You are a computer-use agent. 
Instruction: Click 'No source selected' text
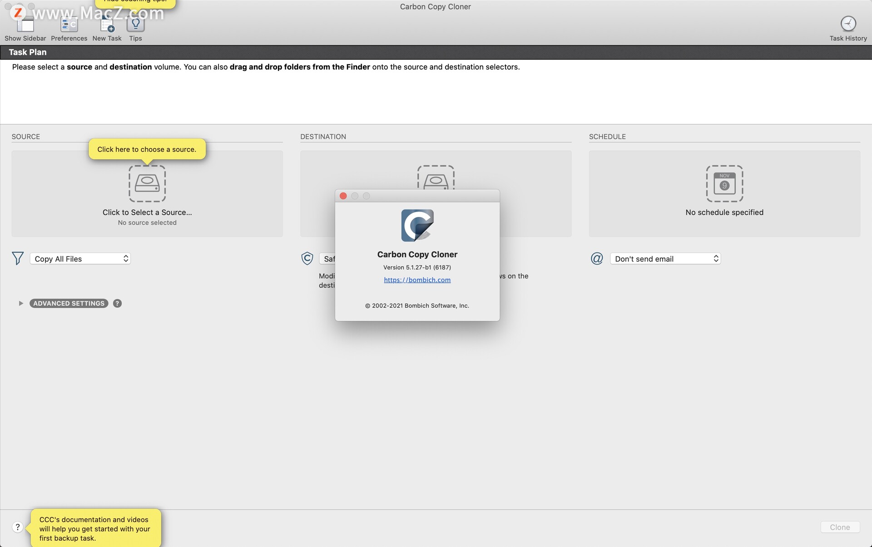point(147,222)
